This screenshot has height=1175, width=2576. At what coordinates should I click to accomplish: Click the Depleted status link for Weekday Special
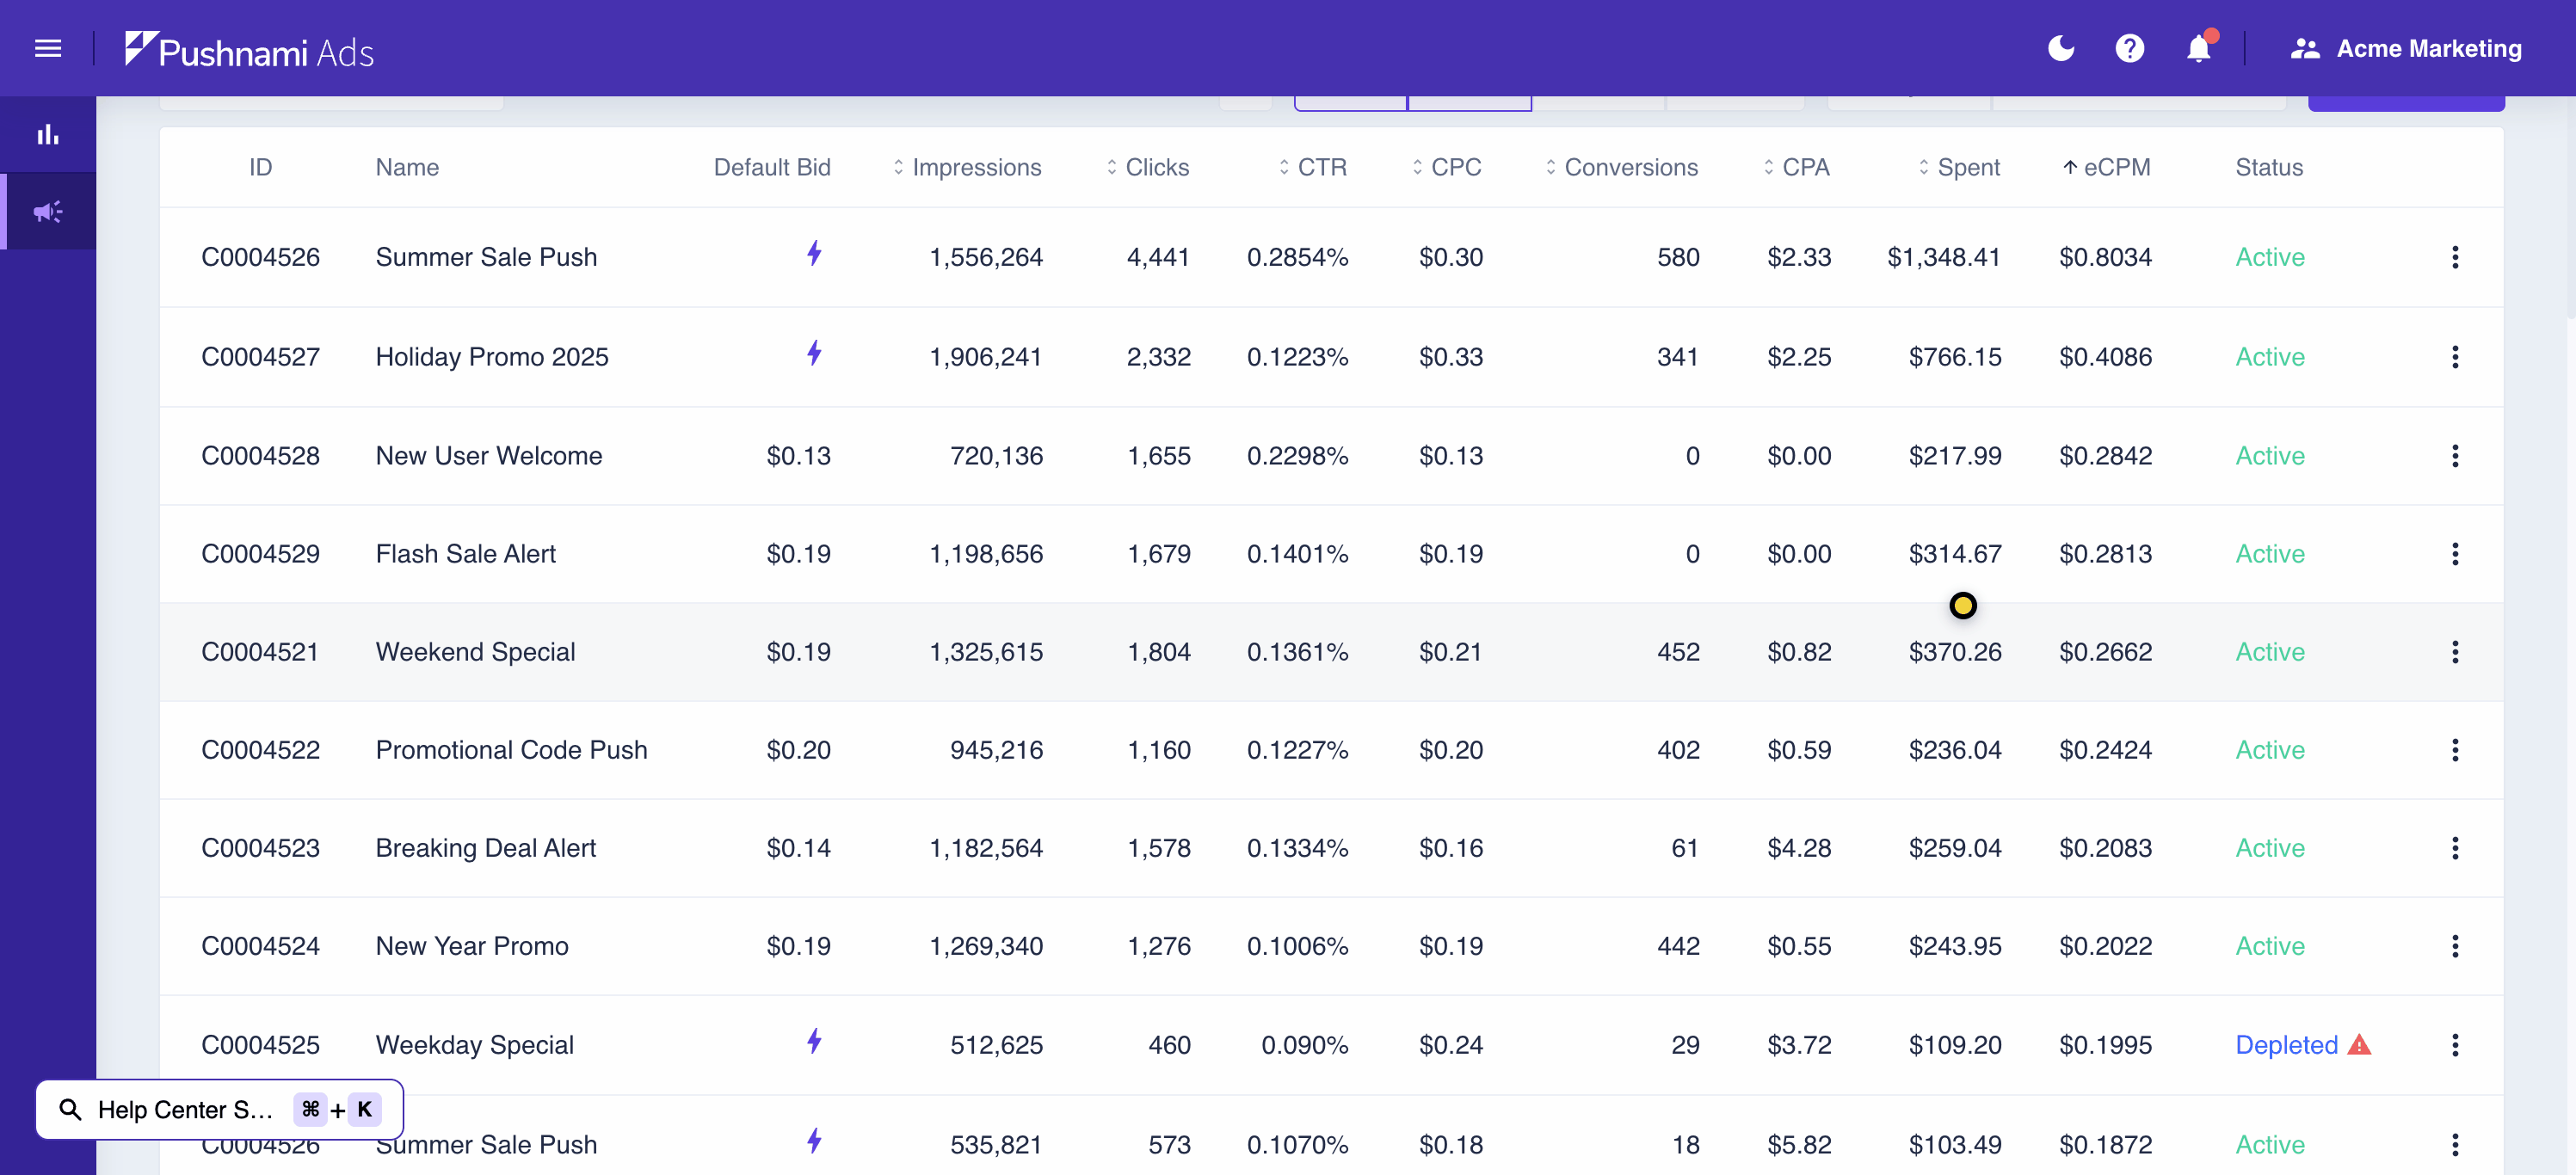coord(2285,1045)
